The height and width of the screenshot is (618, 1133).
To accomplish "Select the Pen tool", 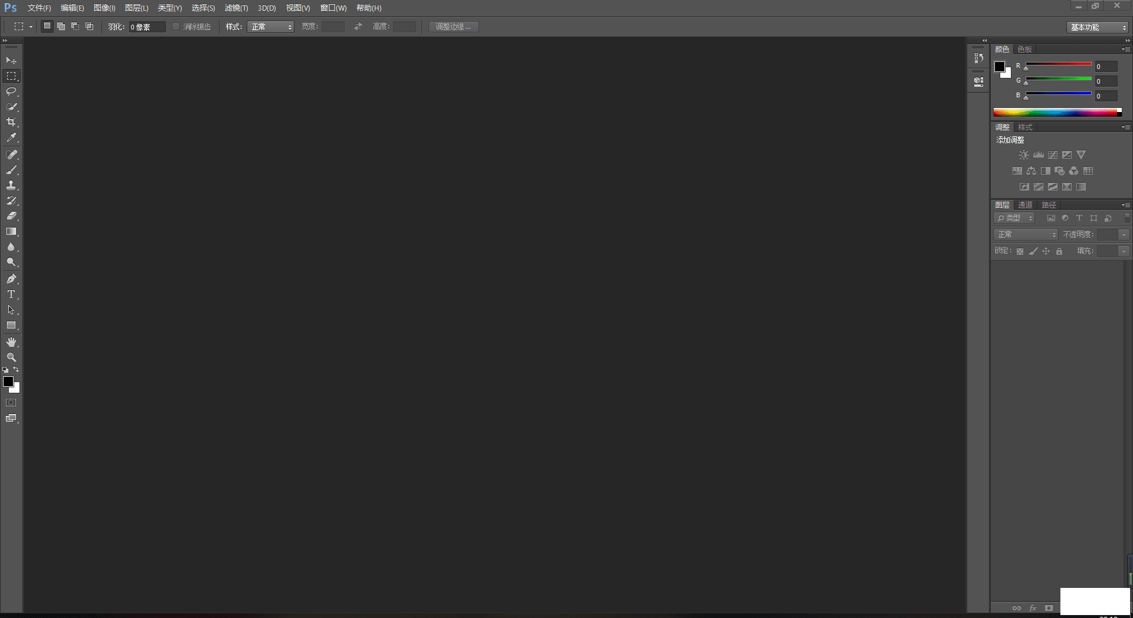I will [11, 279].
